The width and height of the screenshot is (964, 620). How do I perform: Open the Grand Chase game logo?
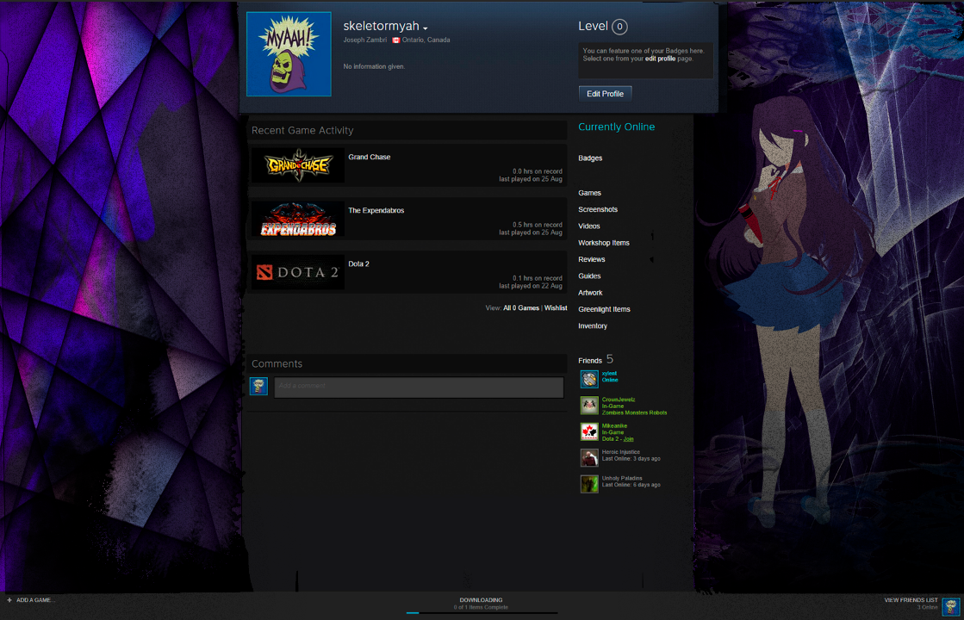coord(298,165)
